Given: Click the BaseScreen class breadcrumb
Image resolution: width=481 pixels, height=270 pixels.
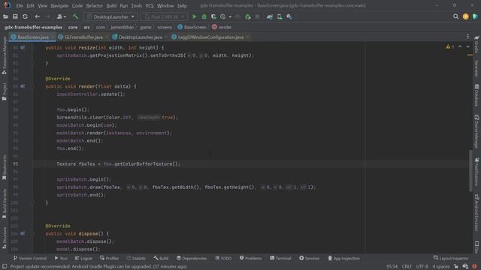Looking at the screenshot, I should tap(192, 27).
